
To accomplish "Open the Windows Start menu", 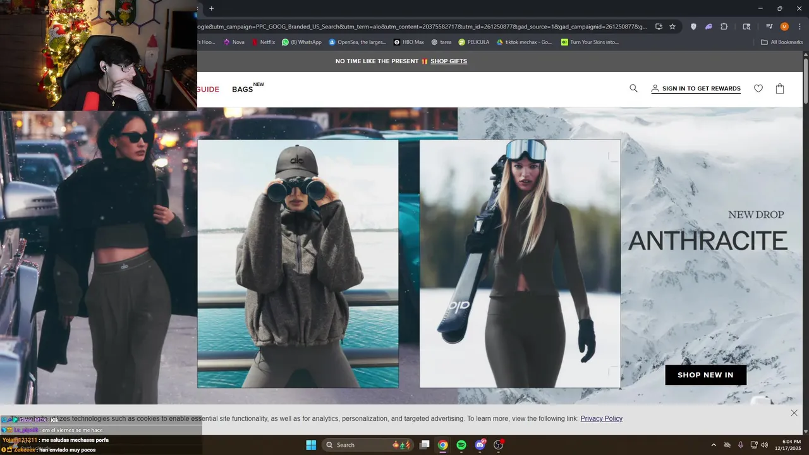I will tap(311, 445).
